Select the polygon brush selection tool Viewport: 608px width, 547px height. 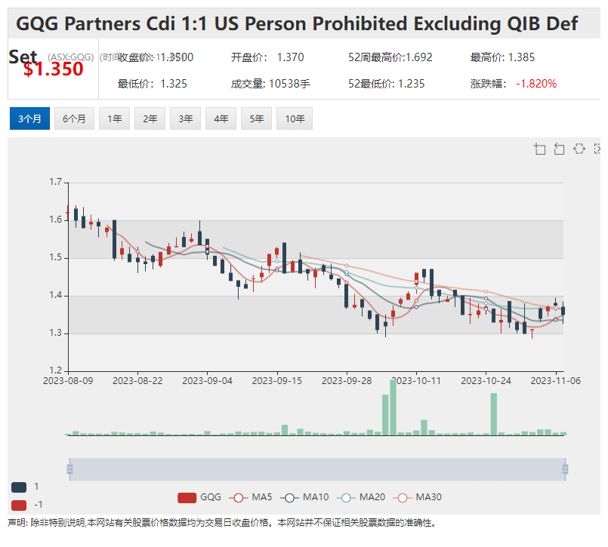[579, 149]
